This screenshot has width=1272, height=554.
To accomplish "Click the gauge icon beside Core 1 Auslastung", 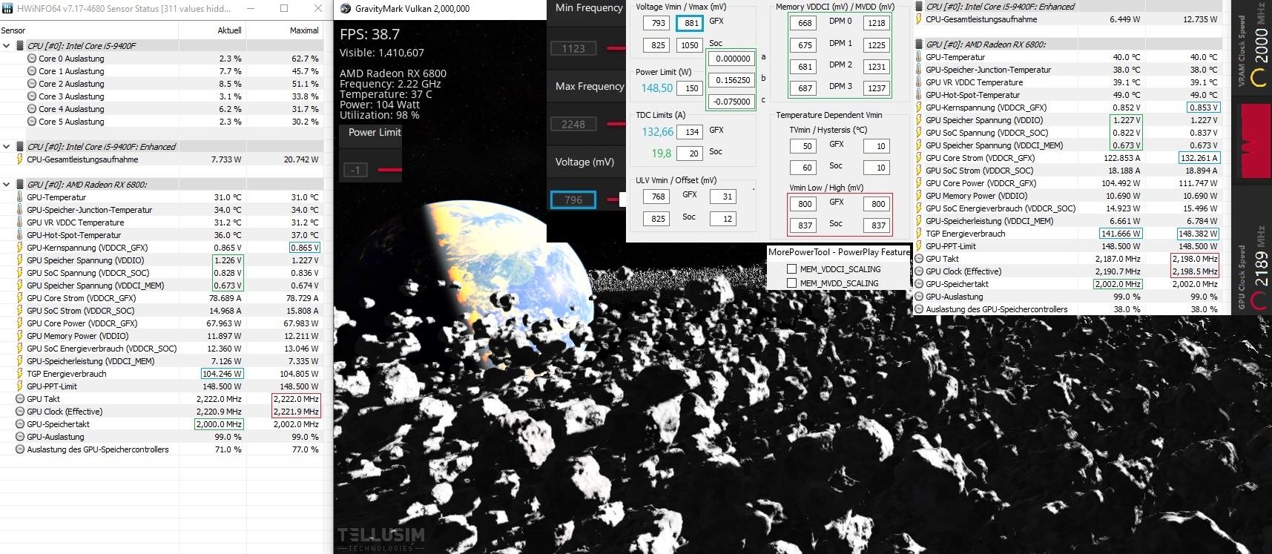I will point(32,70).
